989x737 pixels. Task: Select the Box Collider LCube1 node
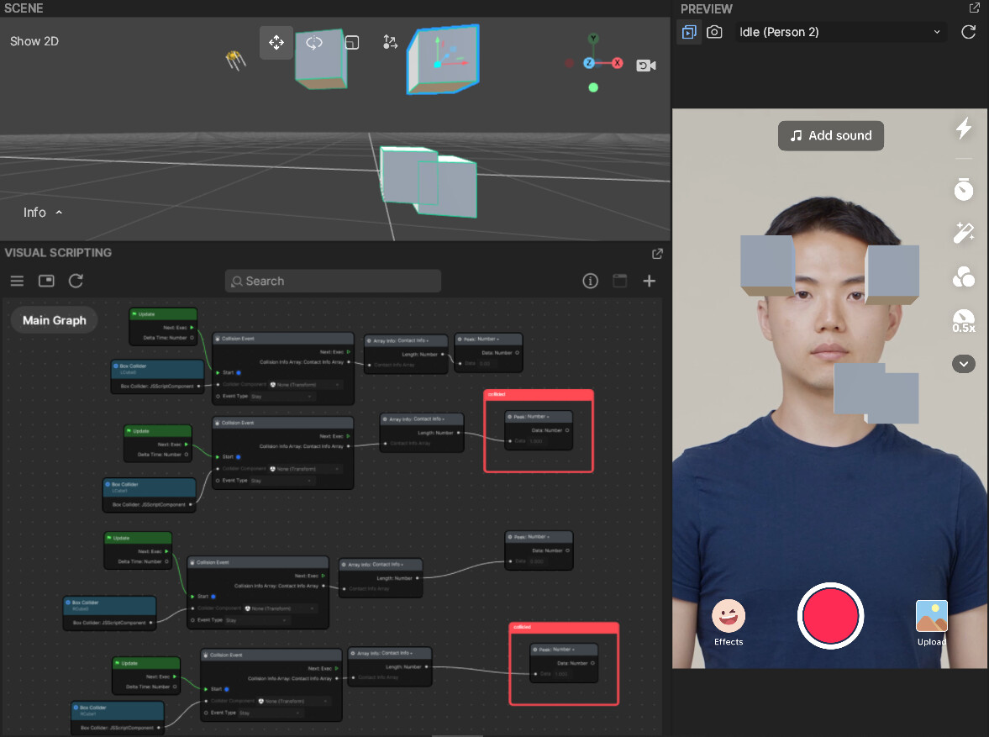click(x=150, y=495)
